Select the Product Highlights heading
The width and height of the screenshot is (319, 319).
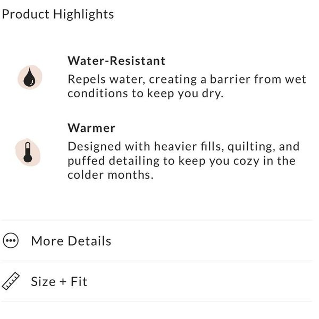pos(58,14)
